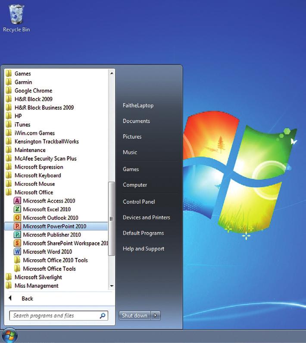Click the Shut down button
This screenshot has height=343, width=306.
click(x=134, y=315)
